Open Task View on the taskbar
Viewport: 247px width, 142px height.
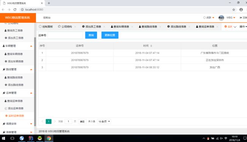tap(12, 138)
